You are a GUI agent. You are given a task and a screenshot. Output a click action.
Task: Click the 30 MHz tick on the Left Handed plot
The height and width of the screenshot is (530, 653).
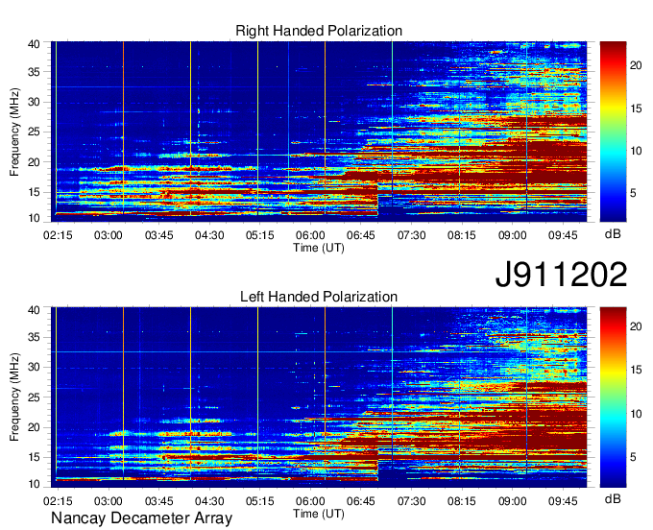tap(34, 367)
